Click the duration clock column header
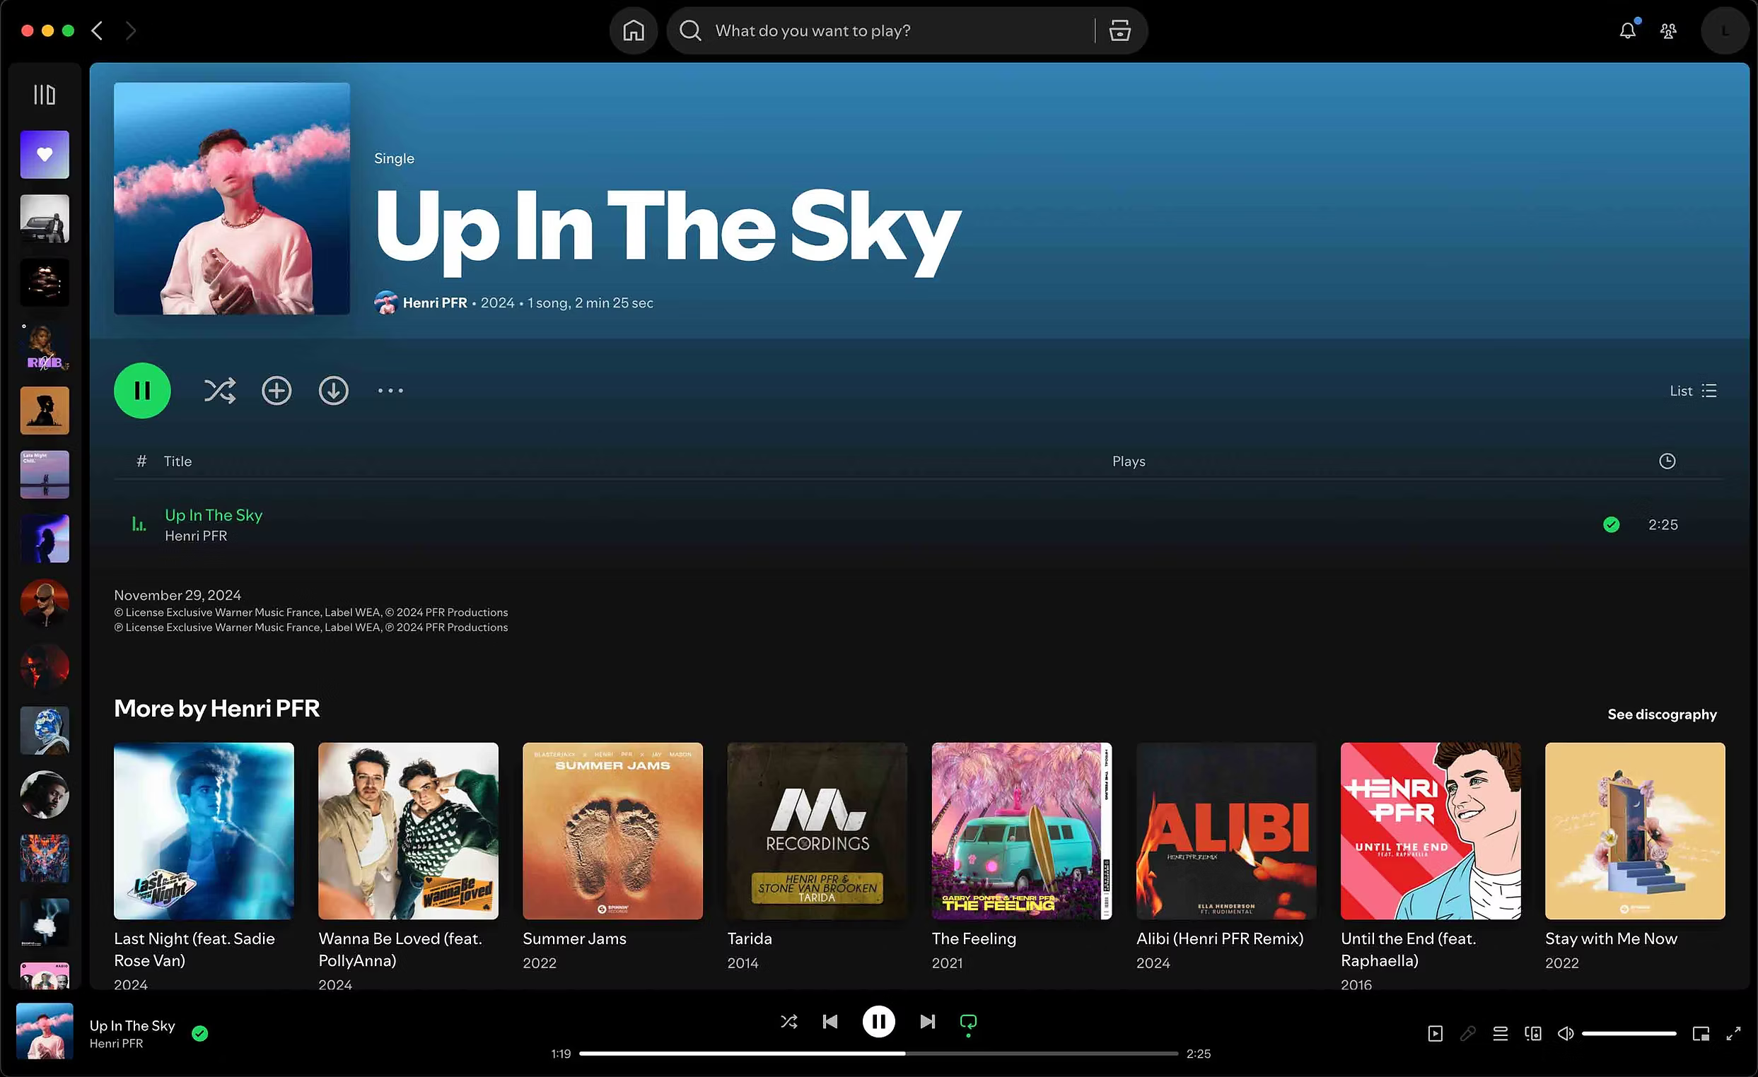Viewport: 1758px width, 1077px height. [x=1667, y=461]
